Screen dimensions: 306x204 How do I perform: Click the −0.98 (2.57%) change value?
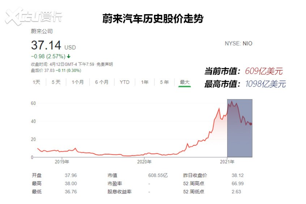point(48,56)
